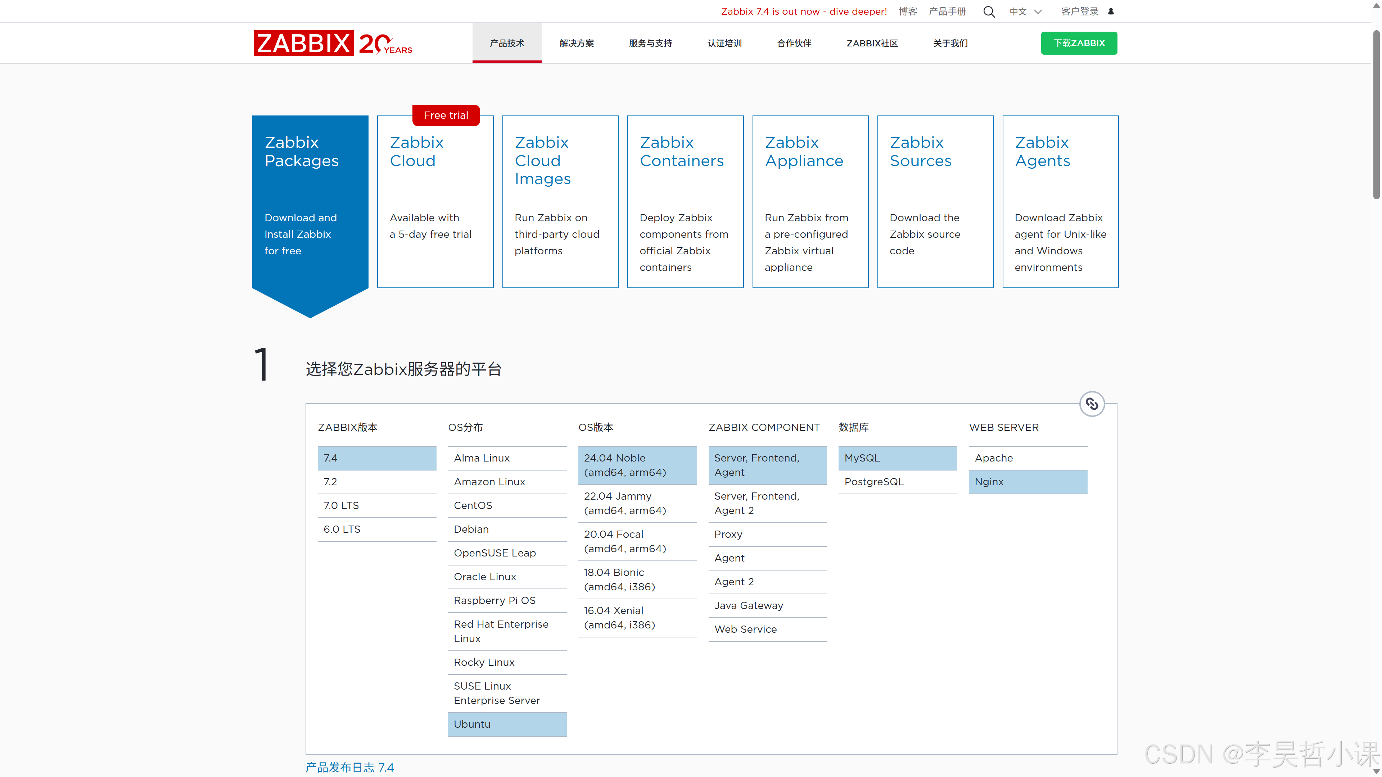The image size is (1382, 777).
Task: Choose Zabbix version 7.2
Action: pos(376,482)
